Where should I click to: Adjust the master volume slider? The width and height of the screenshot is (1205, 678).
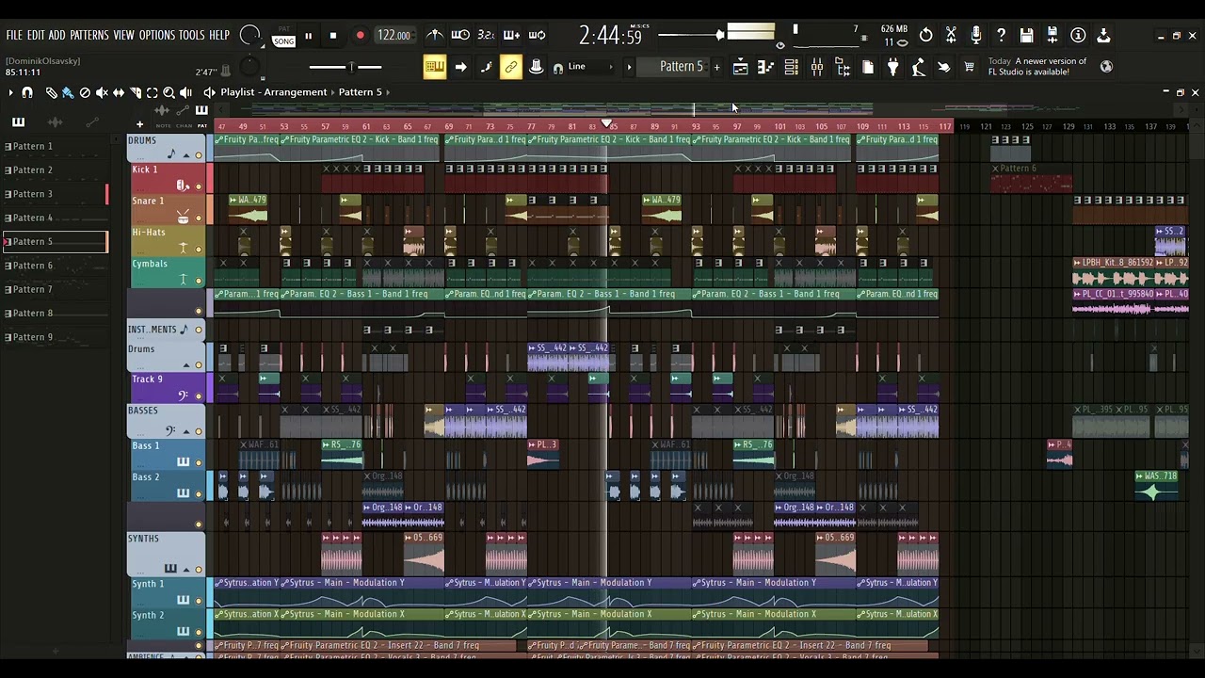pos(691,35)
